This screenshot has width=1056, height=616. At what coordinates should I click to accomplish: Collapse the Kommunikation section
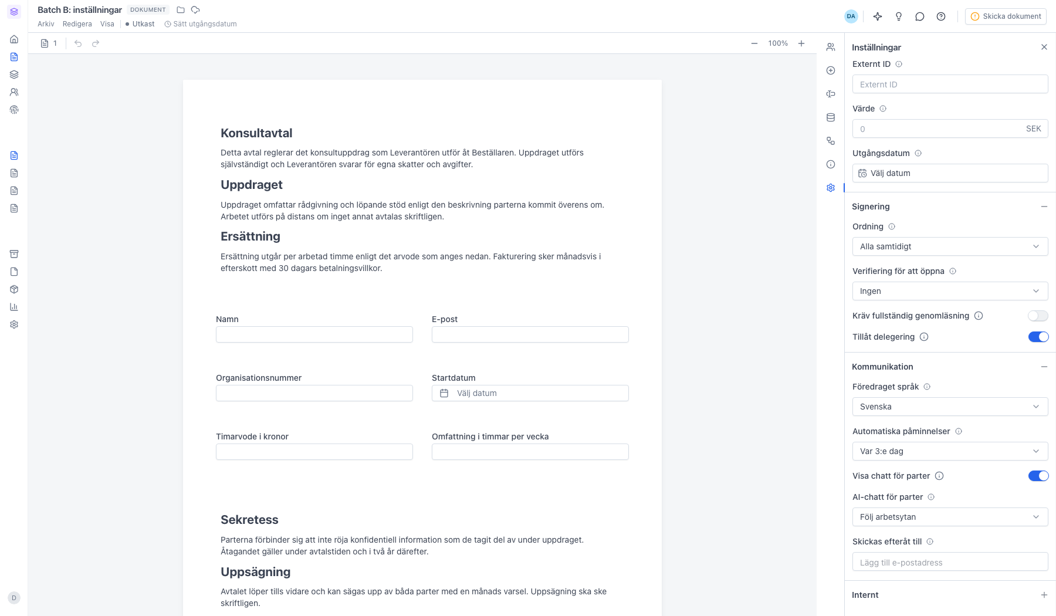1044,367
